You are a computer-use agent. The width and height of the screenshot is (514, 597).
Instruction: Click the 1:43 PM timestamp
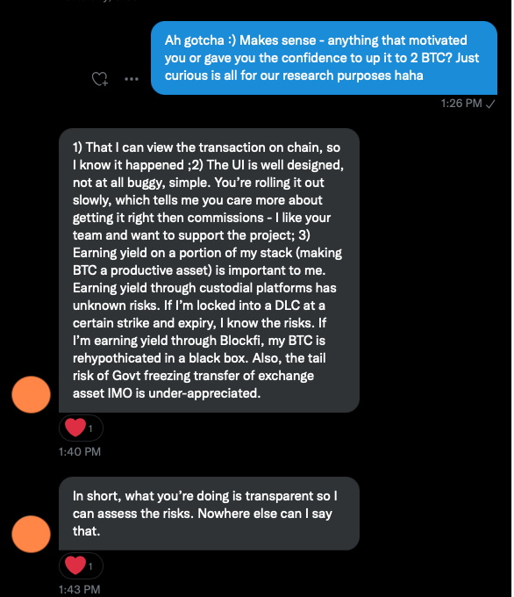pos(80,590)
